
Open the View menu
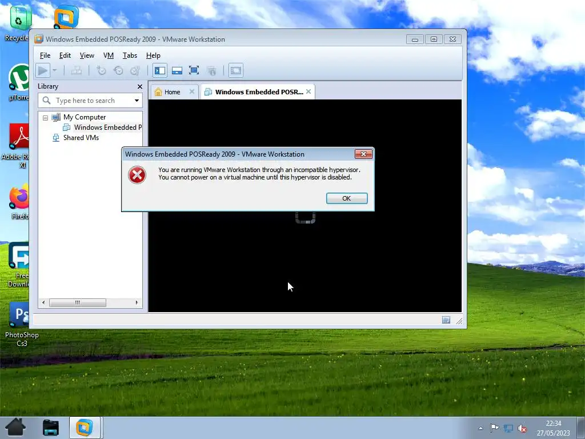click(87, 55)
